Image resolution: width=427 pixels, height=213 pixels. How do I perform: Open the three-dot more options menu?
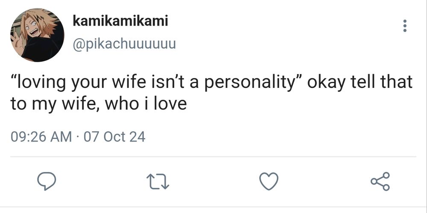click(x=404, y=26)
